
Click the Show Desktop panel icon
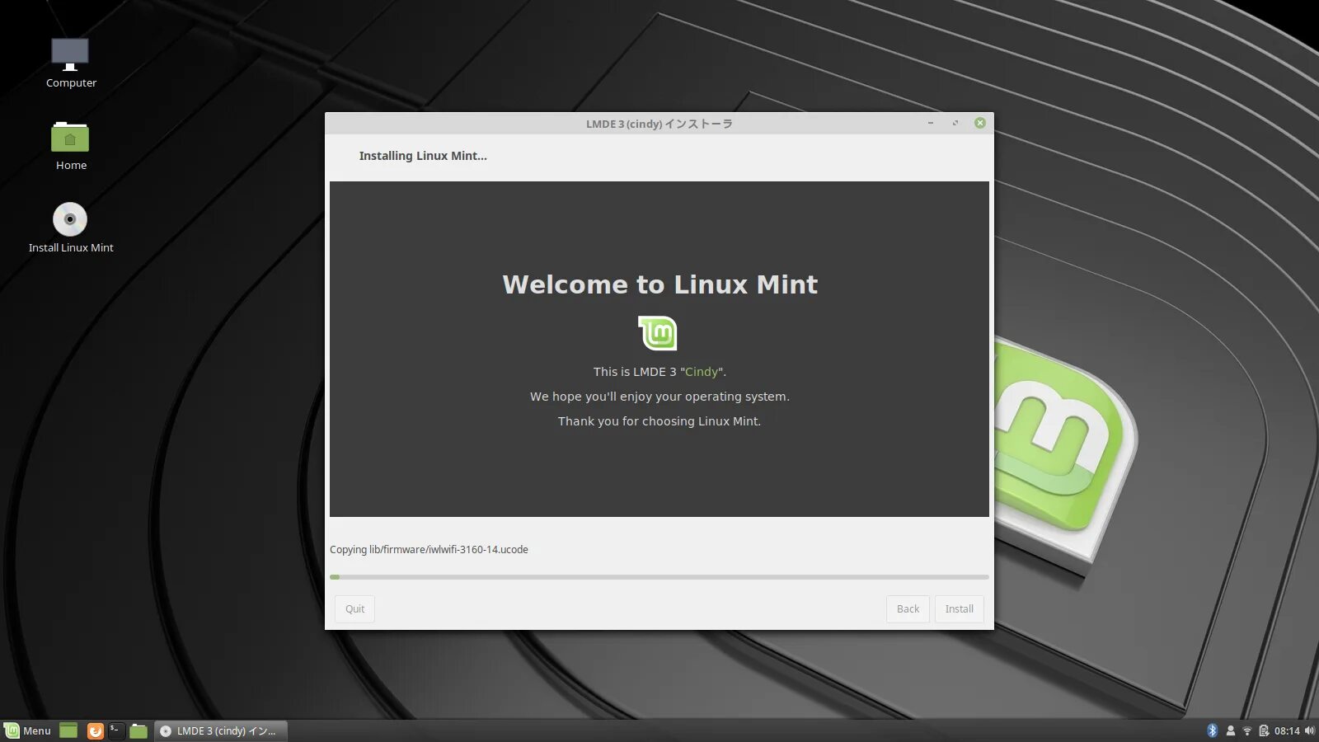[68, 730]
